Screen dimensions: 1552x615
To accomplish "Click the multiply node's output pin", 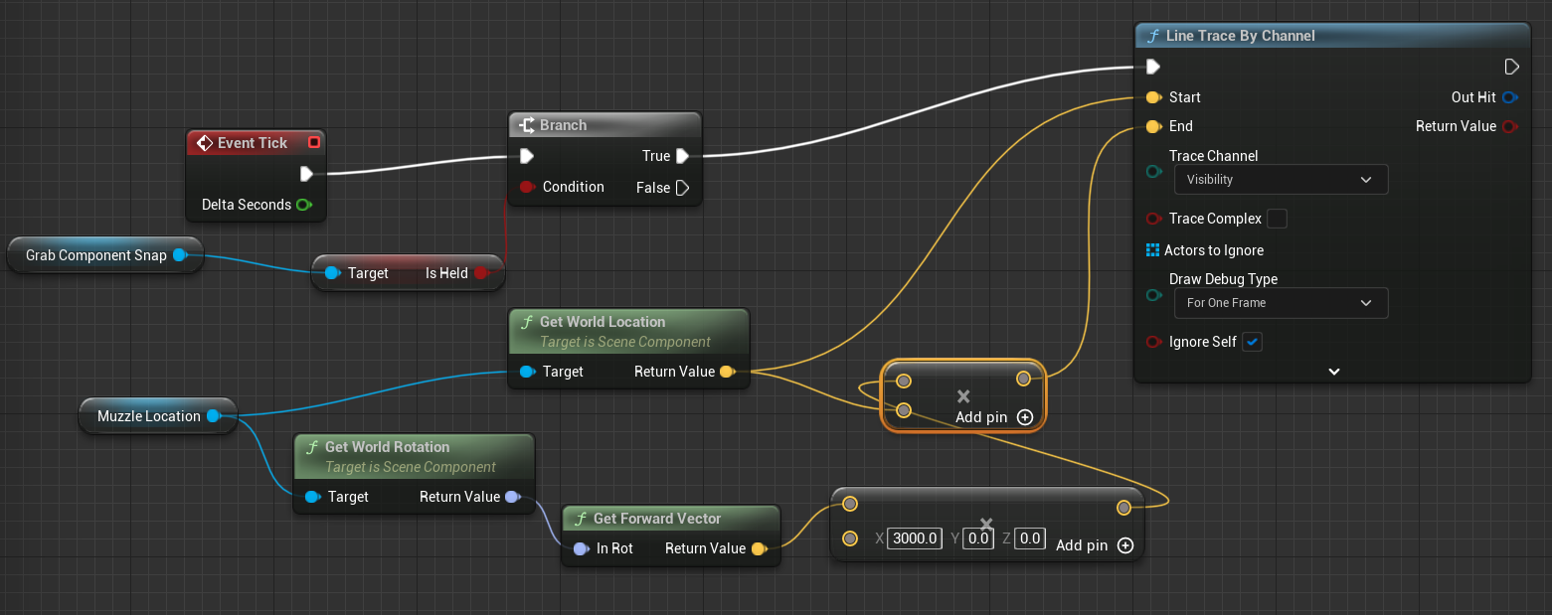I will point(1123,508).
